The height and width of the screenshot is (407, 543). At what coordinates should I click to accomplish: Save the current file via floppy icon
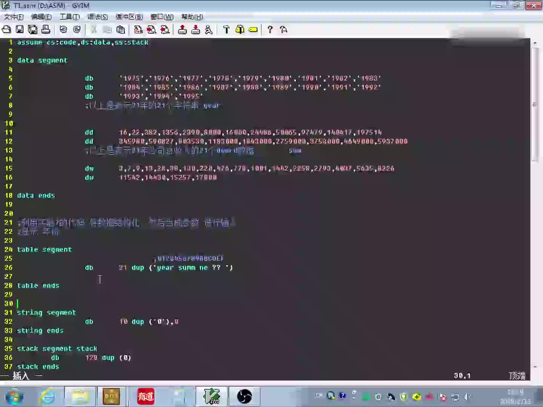click(x=20, y=29)
